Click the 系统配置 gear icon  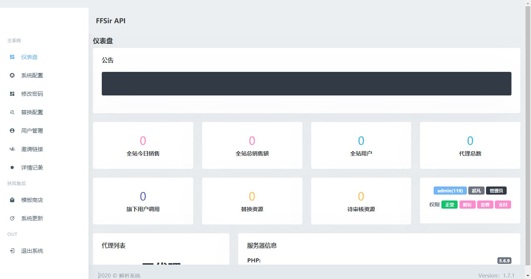(11, 75)
